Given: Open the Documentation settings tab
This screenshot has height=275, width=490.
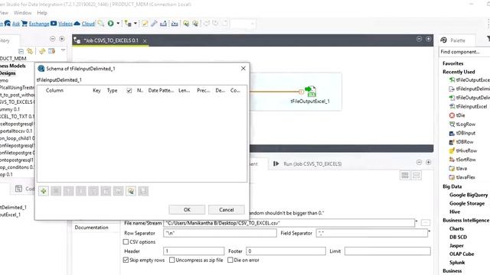Looking at the screenshot, I should point(91,228).
